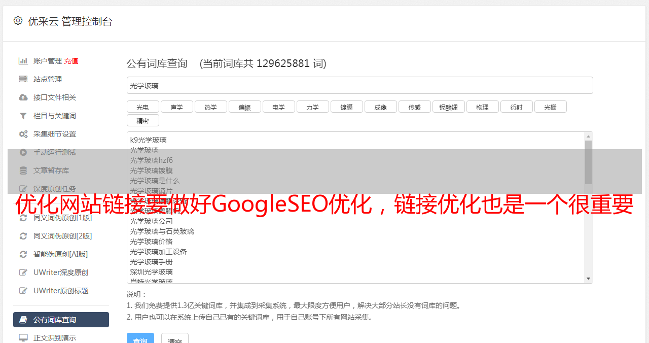
Task: Click the bar chart icon for 账户管理
Action: [23, 61]
